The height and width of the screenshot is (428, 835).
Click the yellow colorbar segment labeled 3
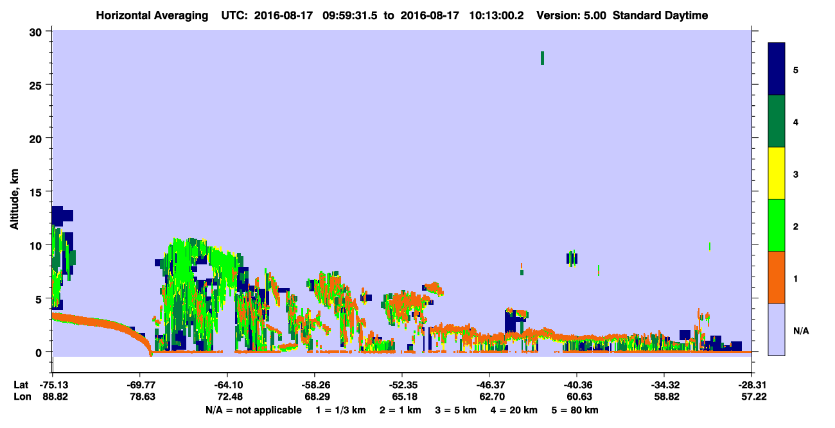[x=777, y=173]
